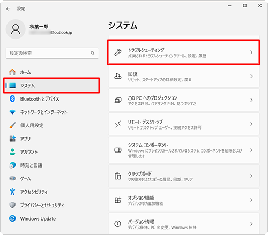Click the 設定の検索 search field
Screen dimensions: 268x235
pos(52,53)
